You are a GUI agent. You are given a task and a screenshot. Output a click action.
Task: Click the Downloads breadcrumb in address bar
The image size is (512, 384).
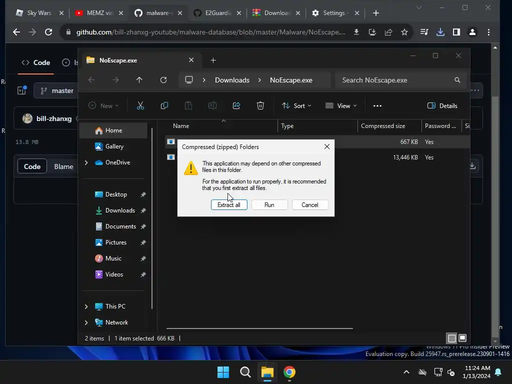tap(232, 80)
